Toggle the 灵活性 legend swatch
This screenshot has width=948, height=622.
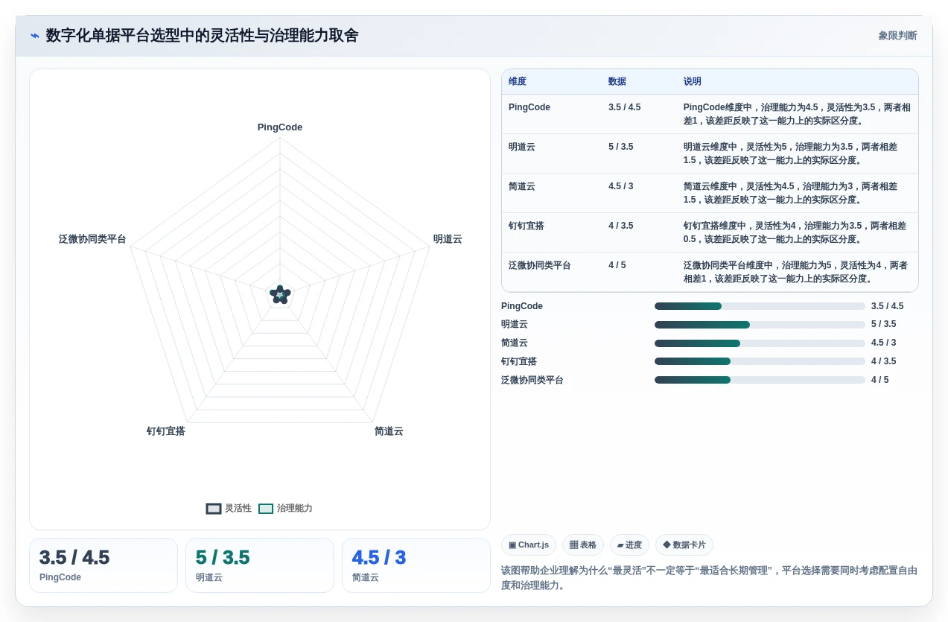pos(214,509)
